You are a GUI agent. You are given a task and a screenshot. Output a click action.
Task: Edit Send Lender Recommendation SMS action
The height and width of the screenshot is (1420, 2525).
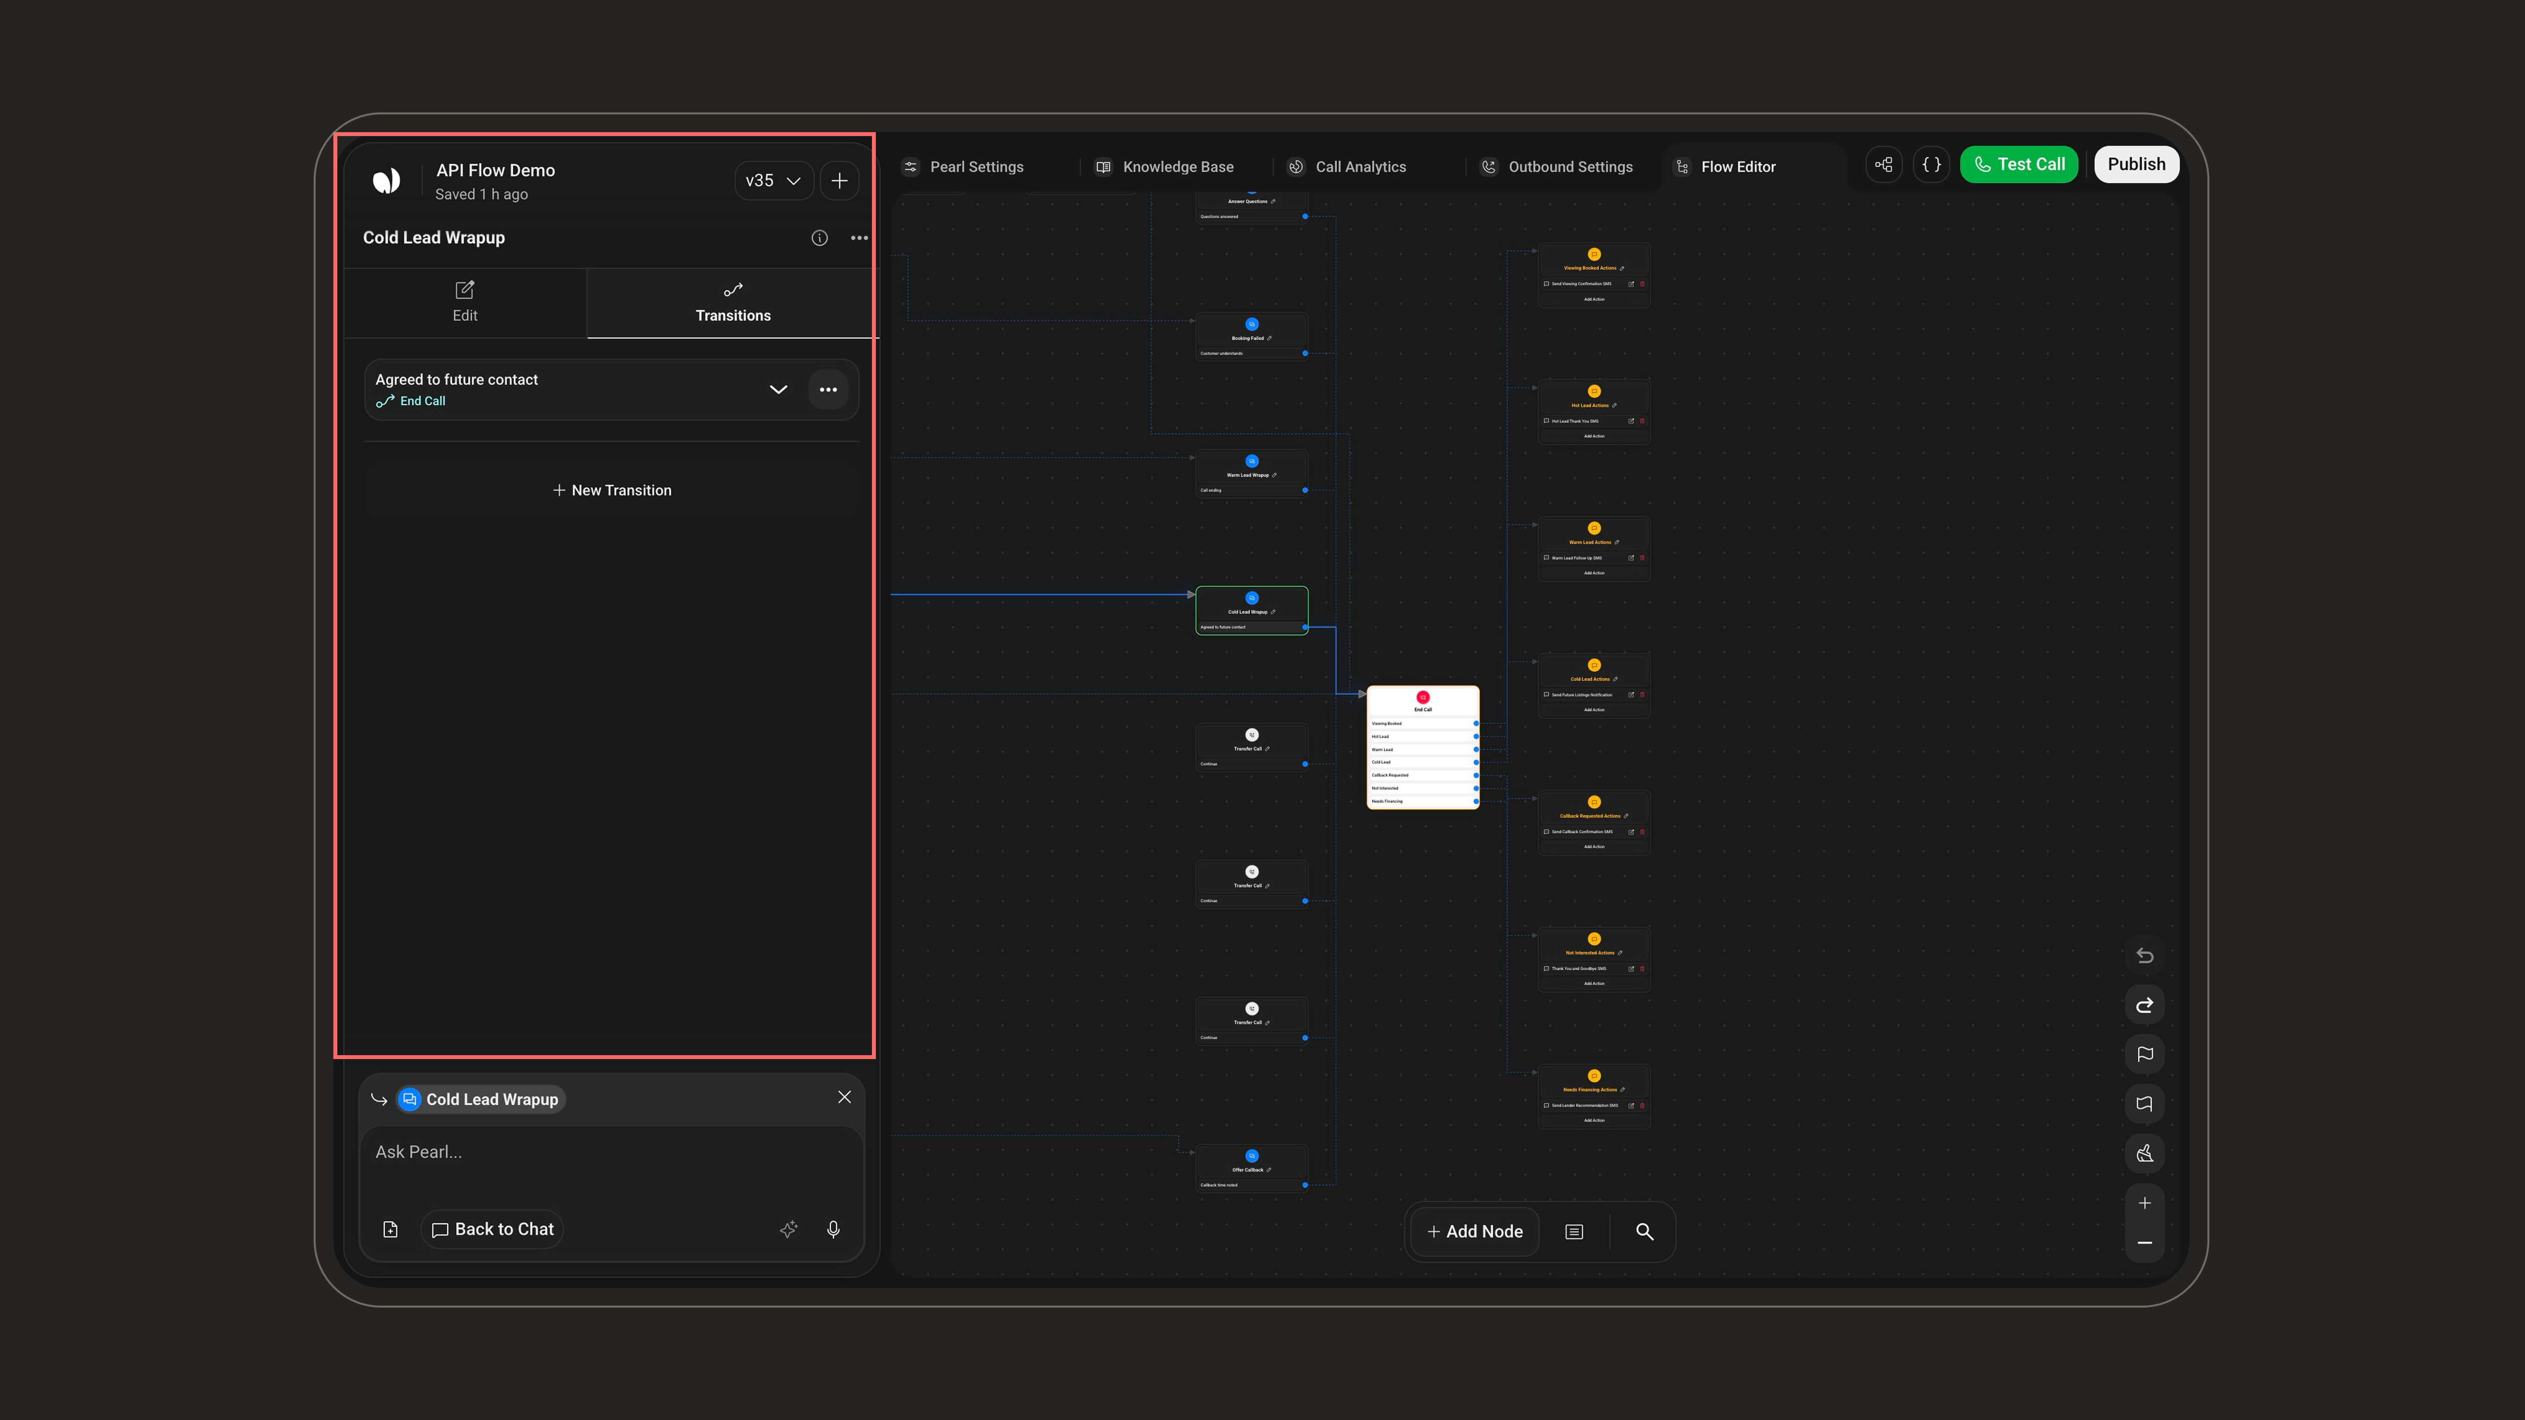tap(1631, 1105)
